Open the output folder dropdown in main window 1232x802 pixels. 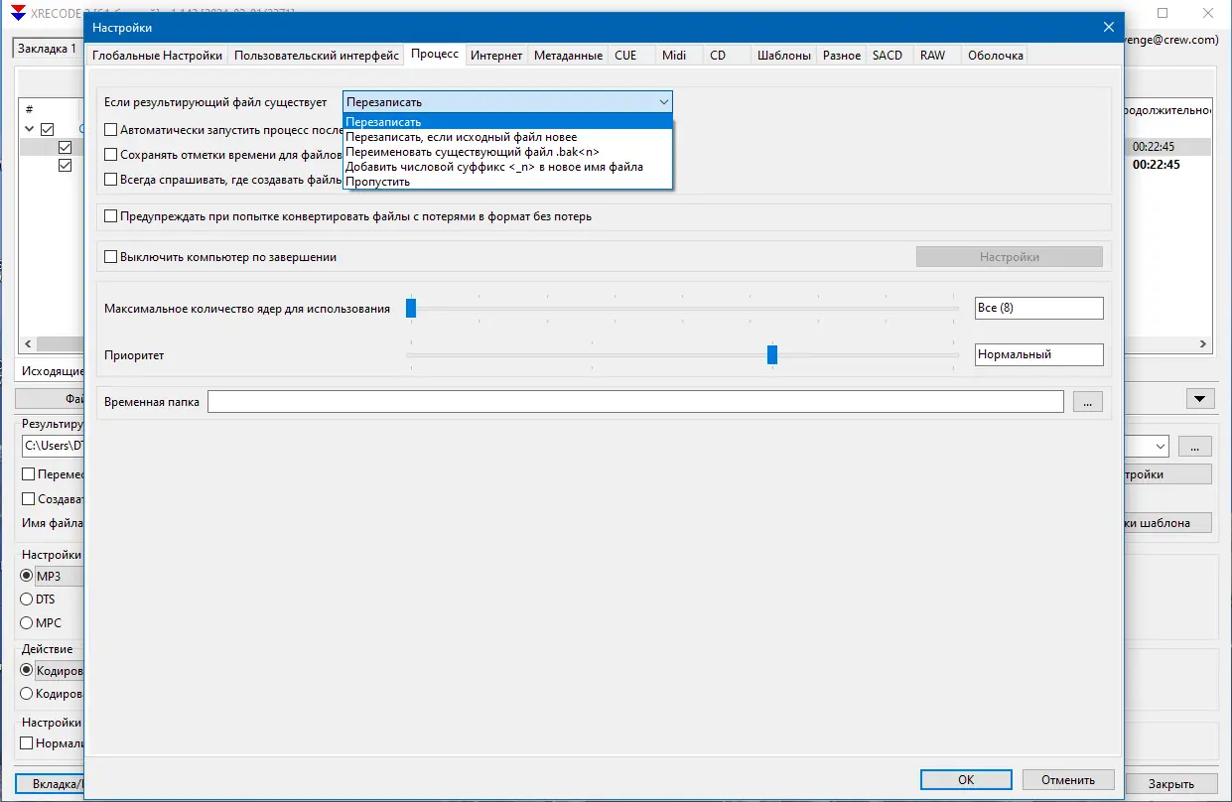pos(1160,447)
